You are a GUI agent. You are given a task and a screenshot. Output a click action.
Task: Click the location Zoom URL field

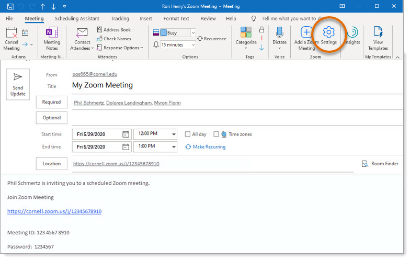pos(212,164)
